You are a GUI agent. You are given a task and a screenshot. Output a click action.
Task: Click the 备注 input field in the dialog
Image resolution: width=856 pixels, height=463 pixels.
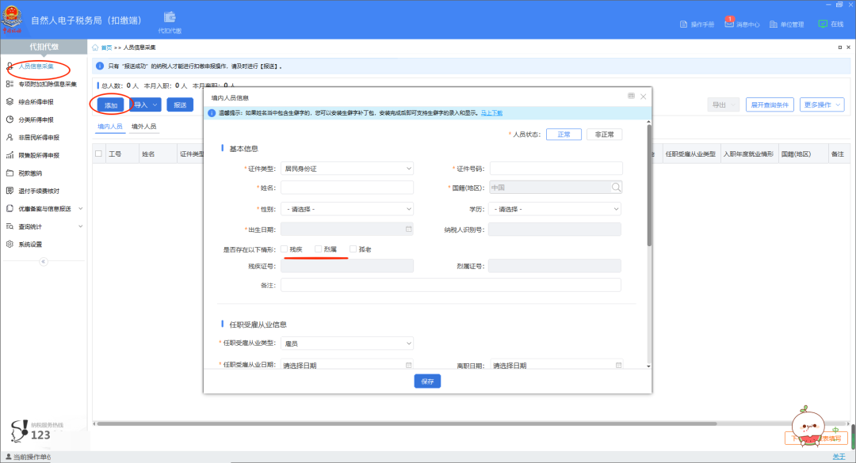coord(451,285)
